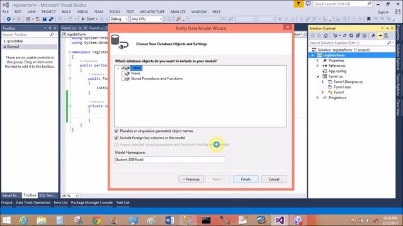403x226 pixels.
Task: Check the Views checkbox in wizard
Action: [123, 73]
